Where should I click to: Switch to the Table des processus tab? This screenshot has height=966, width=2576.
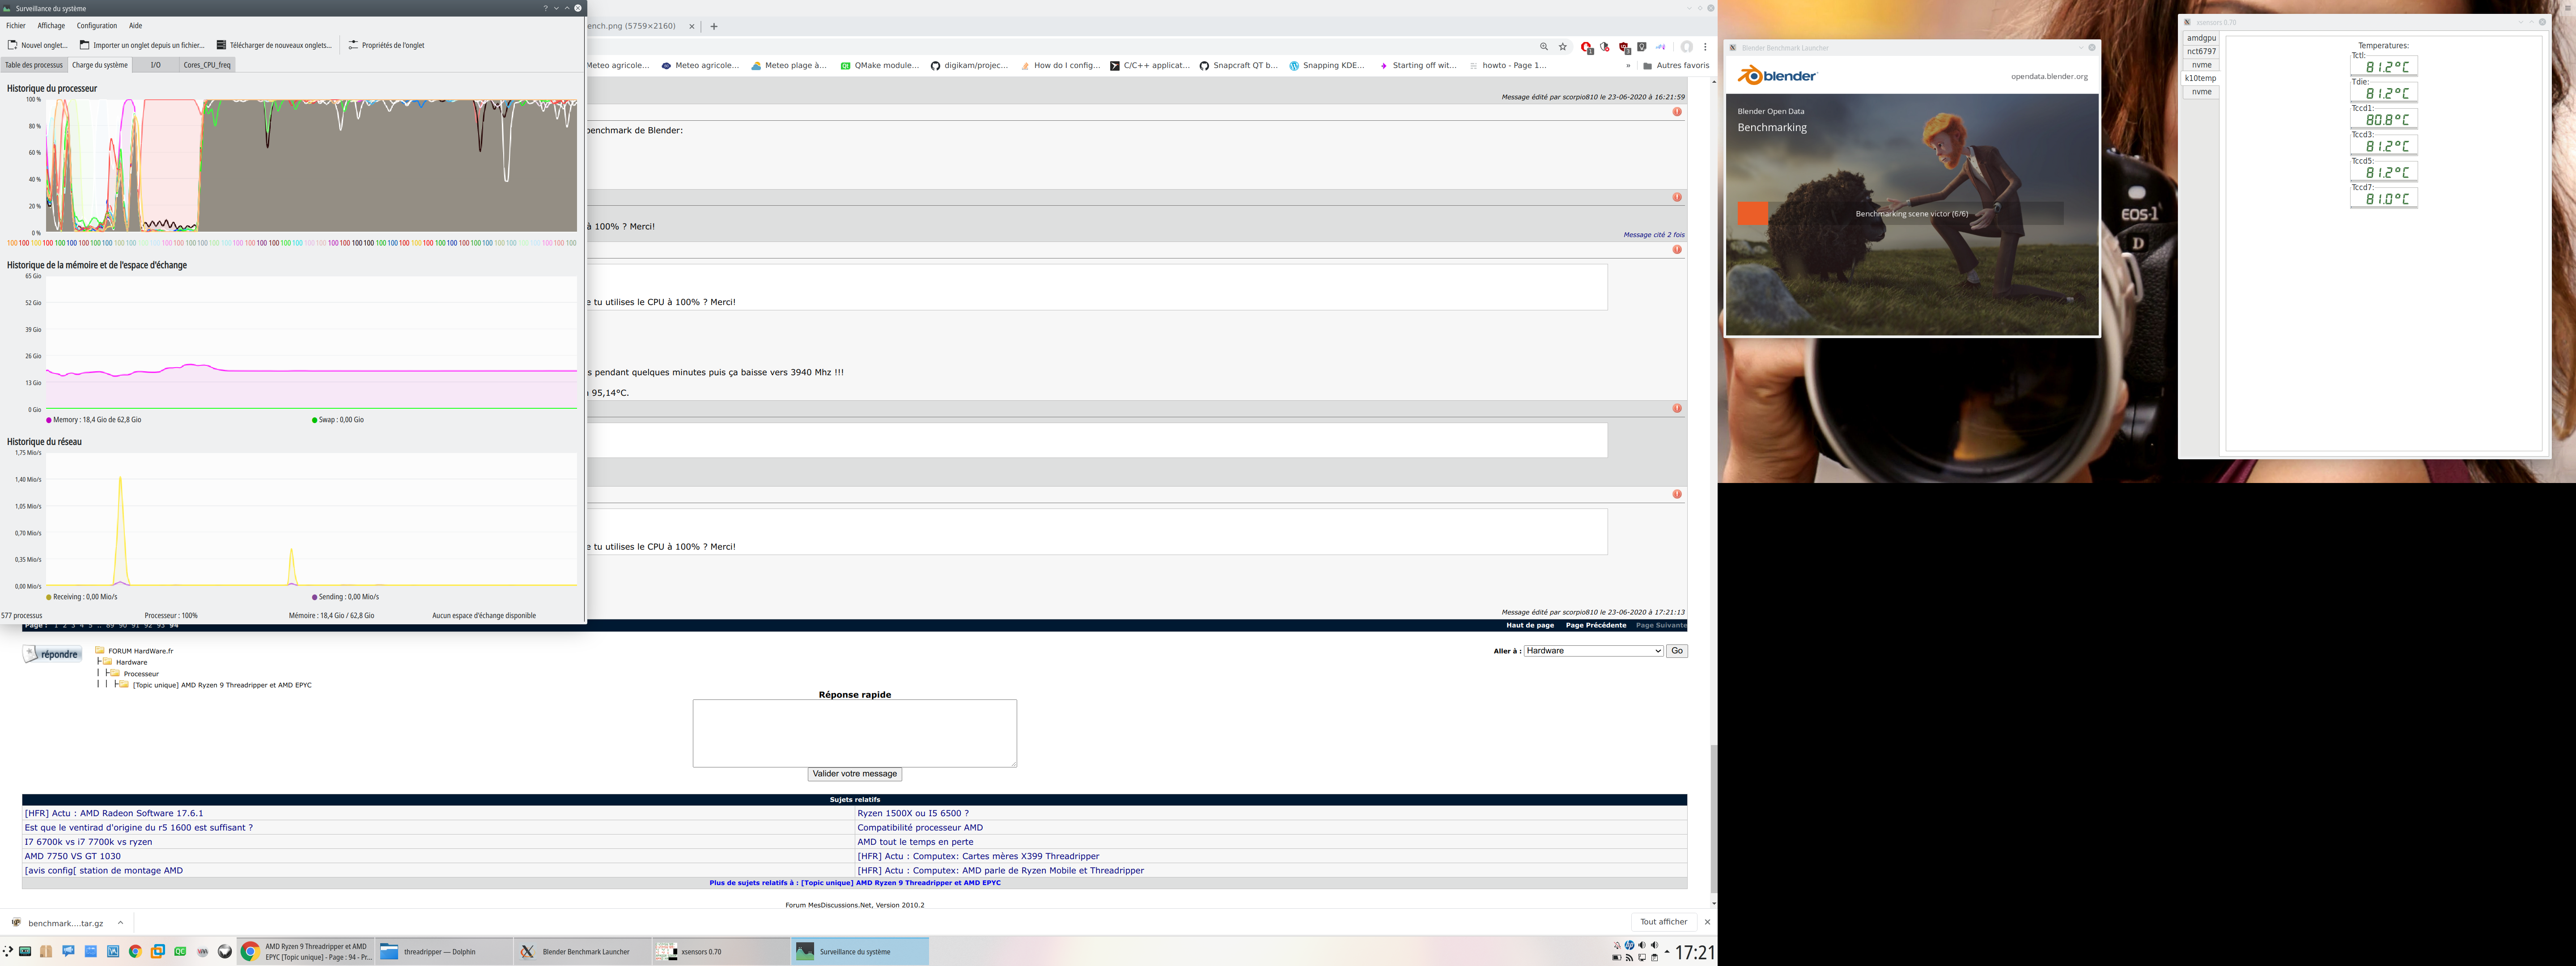[34, 65]
